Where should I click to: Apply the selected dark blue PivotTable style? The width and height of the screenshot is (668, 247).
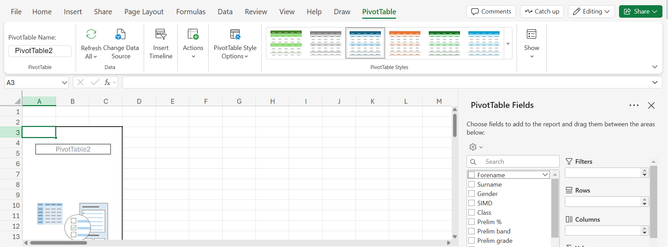tap(365, 43)
